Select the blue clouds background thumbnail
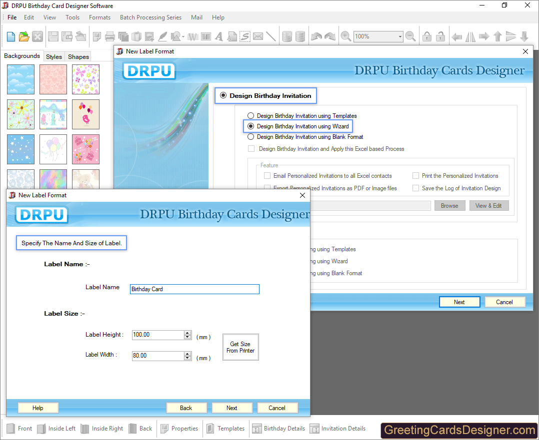 click(20, 79)
